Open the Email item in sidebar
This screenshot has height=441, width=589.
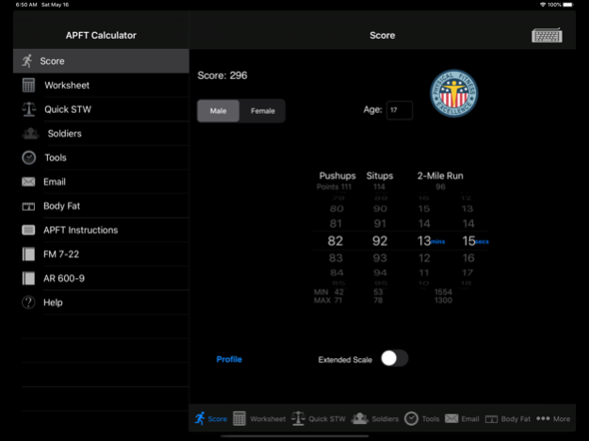pos(54,182)
